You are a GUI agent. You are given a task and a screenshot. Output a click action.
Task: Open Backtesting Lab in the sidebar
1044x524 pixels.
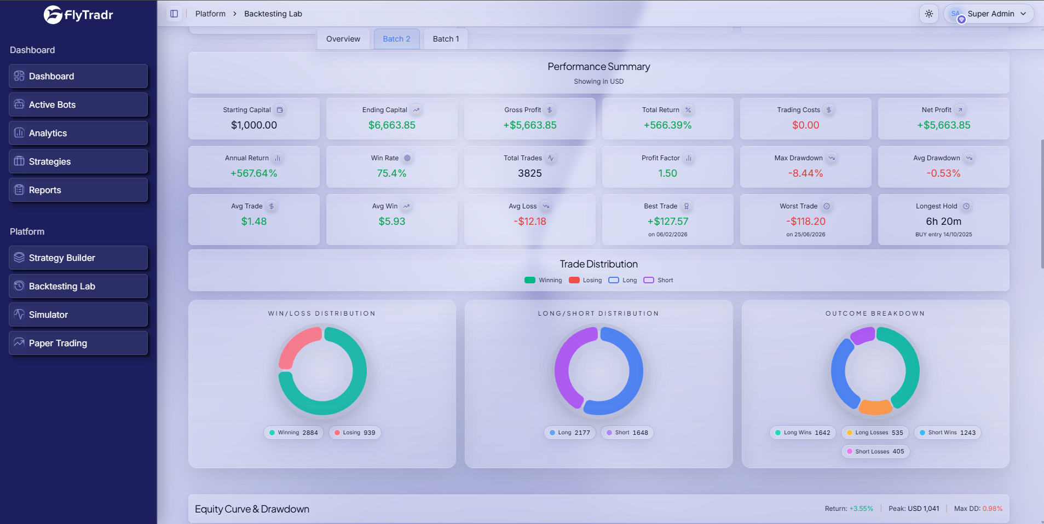point(78,286)
